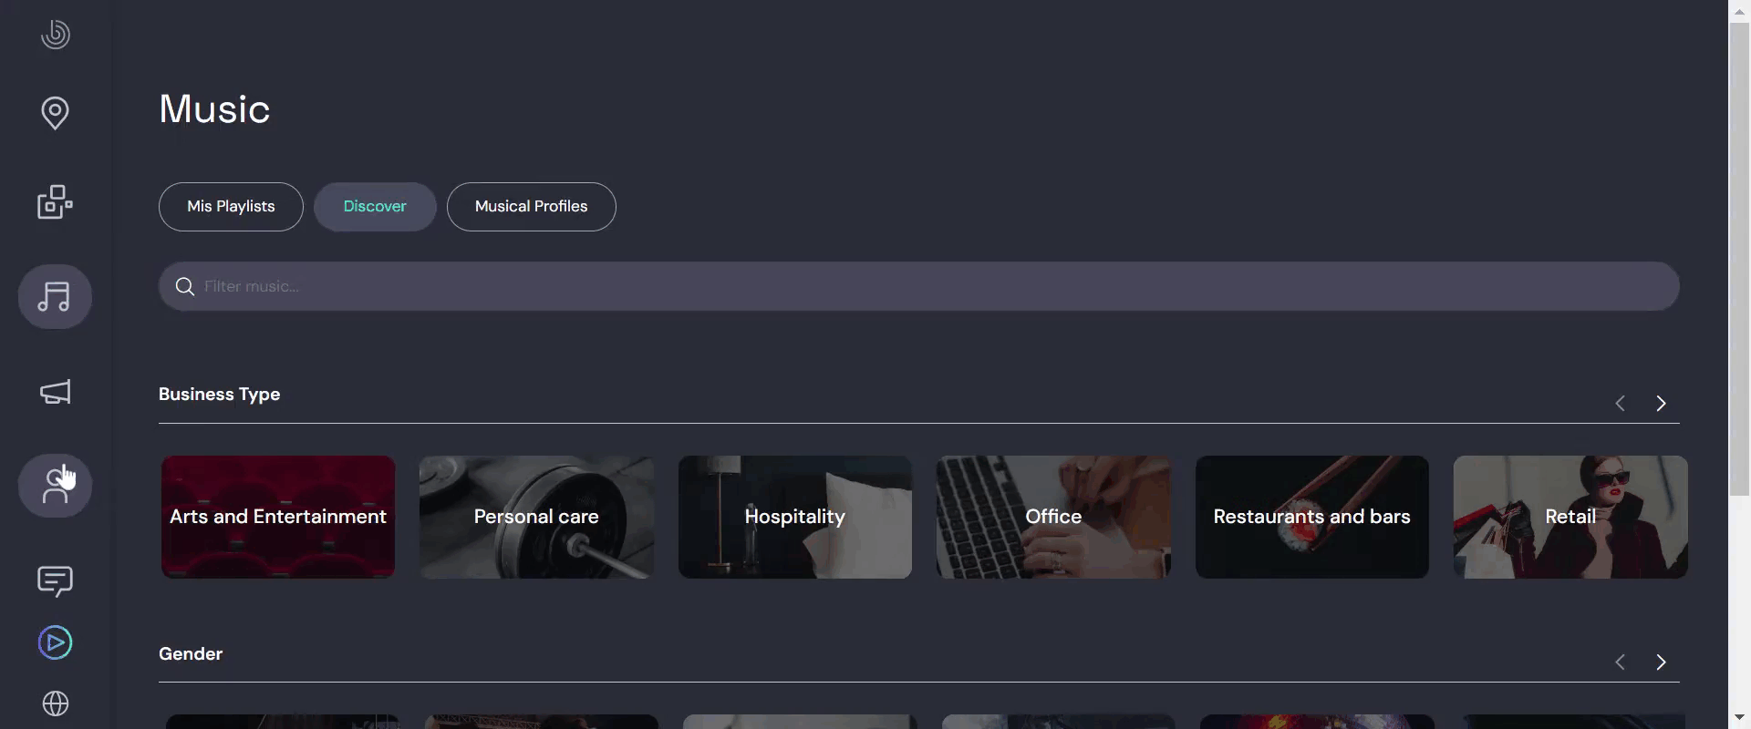Open the chat messages sidebar icon
1751x729 pixels.
(x=56, y=581)
